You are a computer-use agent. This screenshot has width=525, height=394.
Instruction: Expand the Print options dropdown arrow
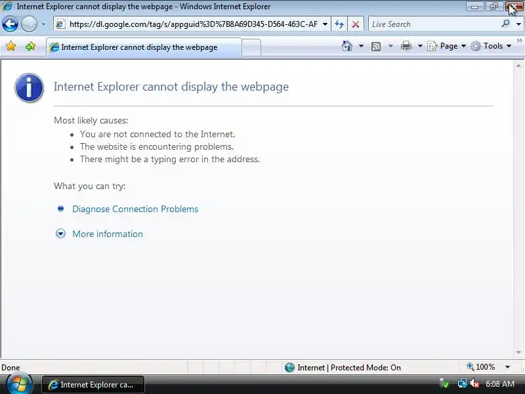click(x=420, y=46)
